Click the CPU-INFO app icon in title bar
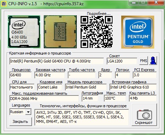 pyautogui.click(x=4, y=4)
